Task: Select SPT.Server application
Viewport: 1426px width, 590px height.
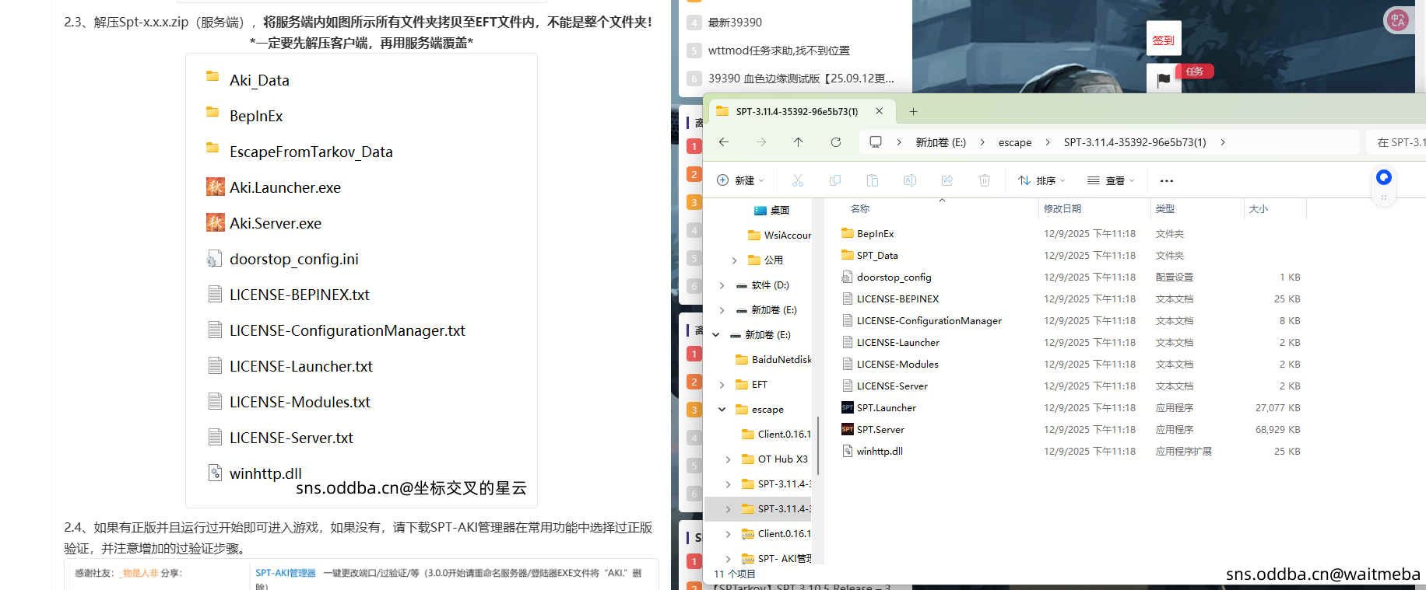Action: (873, 429)
